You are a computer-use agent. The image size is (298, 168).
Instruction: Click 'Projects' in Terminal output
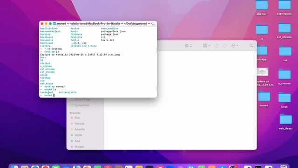tap(76, 37)
